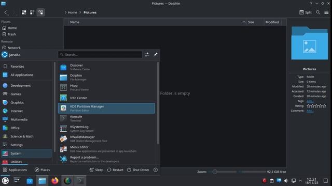
Task: Expand more power options arrow
Action: [156, 170]
